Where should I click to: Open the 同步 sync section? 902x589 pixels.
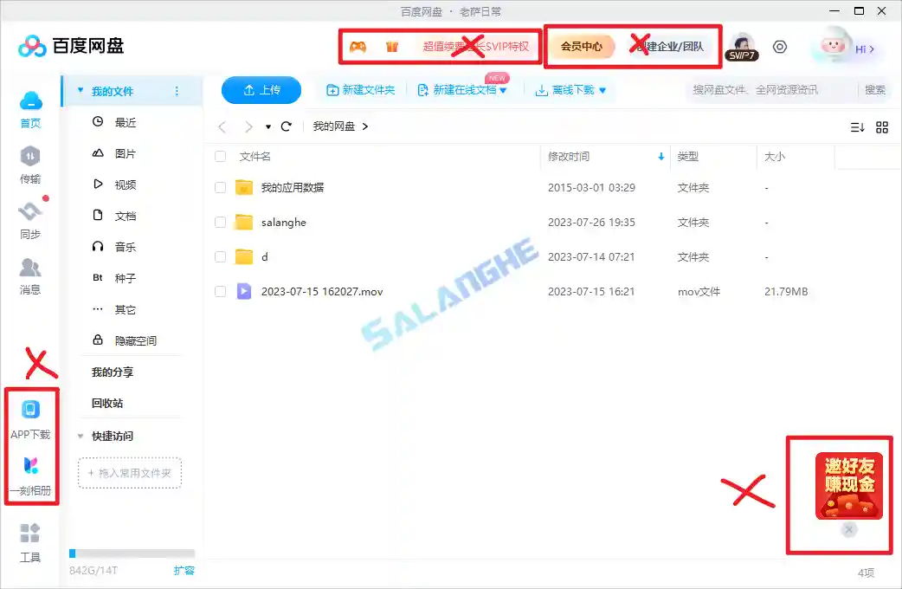tap(30, 221)
